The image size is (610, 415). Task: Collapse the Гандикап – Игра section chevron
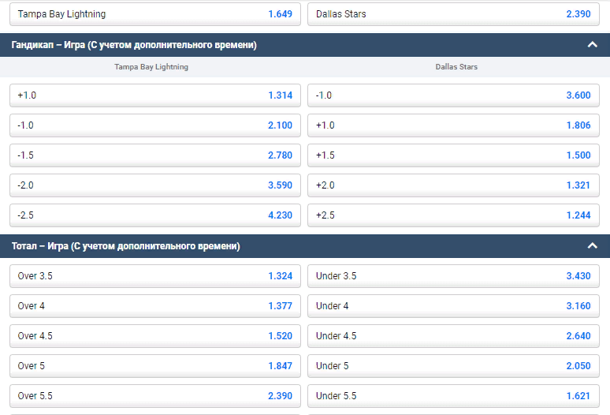(592, 45)
